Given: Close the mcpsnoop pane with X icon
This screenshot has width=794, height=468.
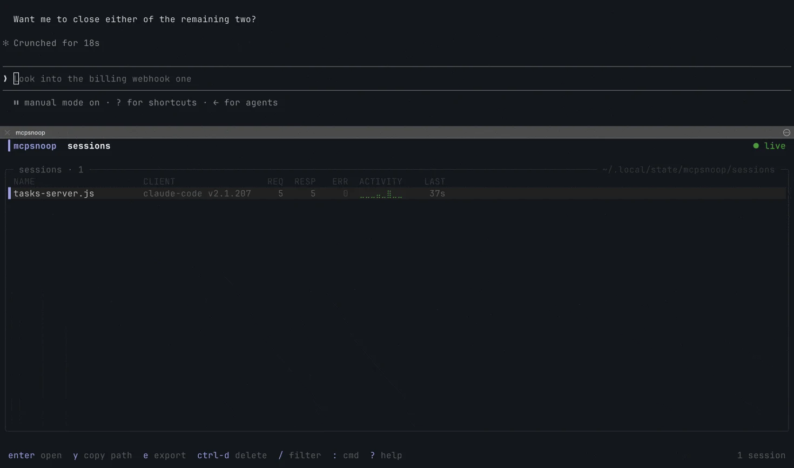Looking at the screenshot, I should coord(7,132).
